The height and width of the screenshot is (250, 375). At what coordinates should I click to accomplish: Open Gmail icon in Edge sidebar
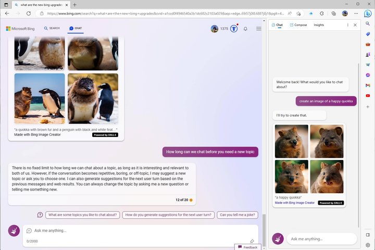(x=368, y=85)
